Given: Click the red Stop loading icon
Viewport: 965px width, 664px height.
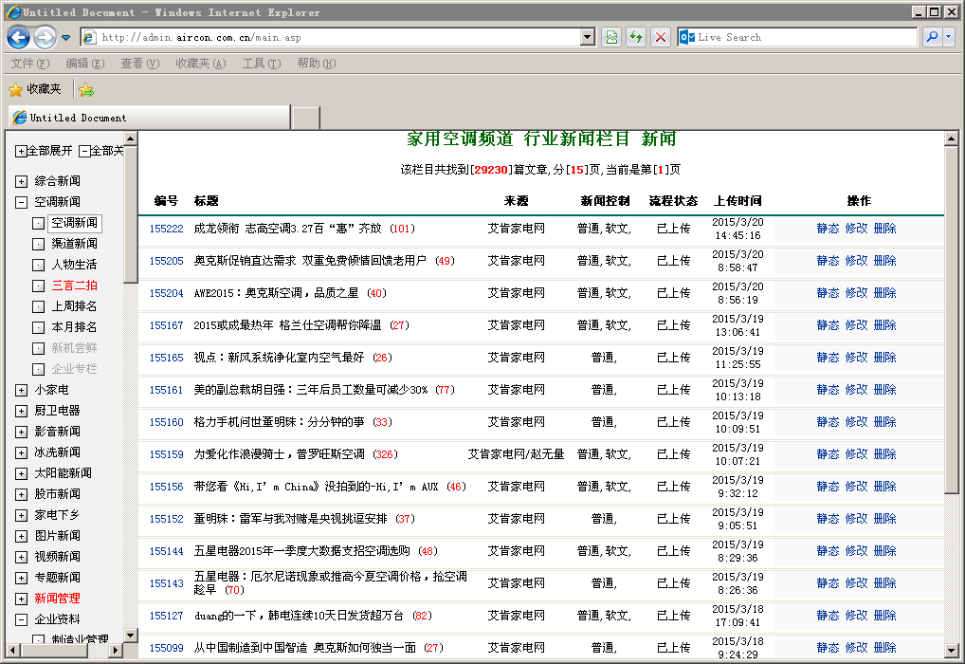Looking at the screenshot, I should point(661,38).
